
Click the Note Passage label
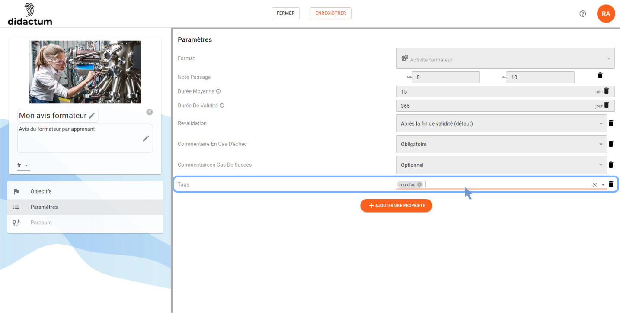[x=194, y=77]
